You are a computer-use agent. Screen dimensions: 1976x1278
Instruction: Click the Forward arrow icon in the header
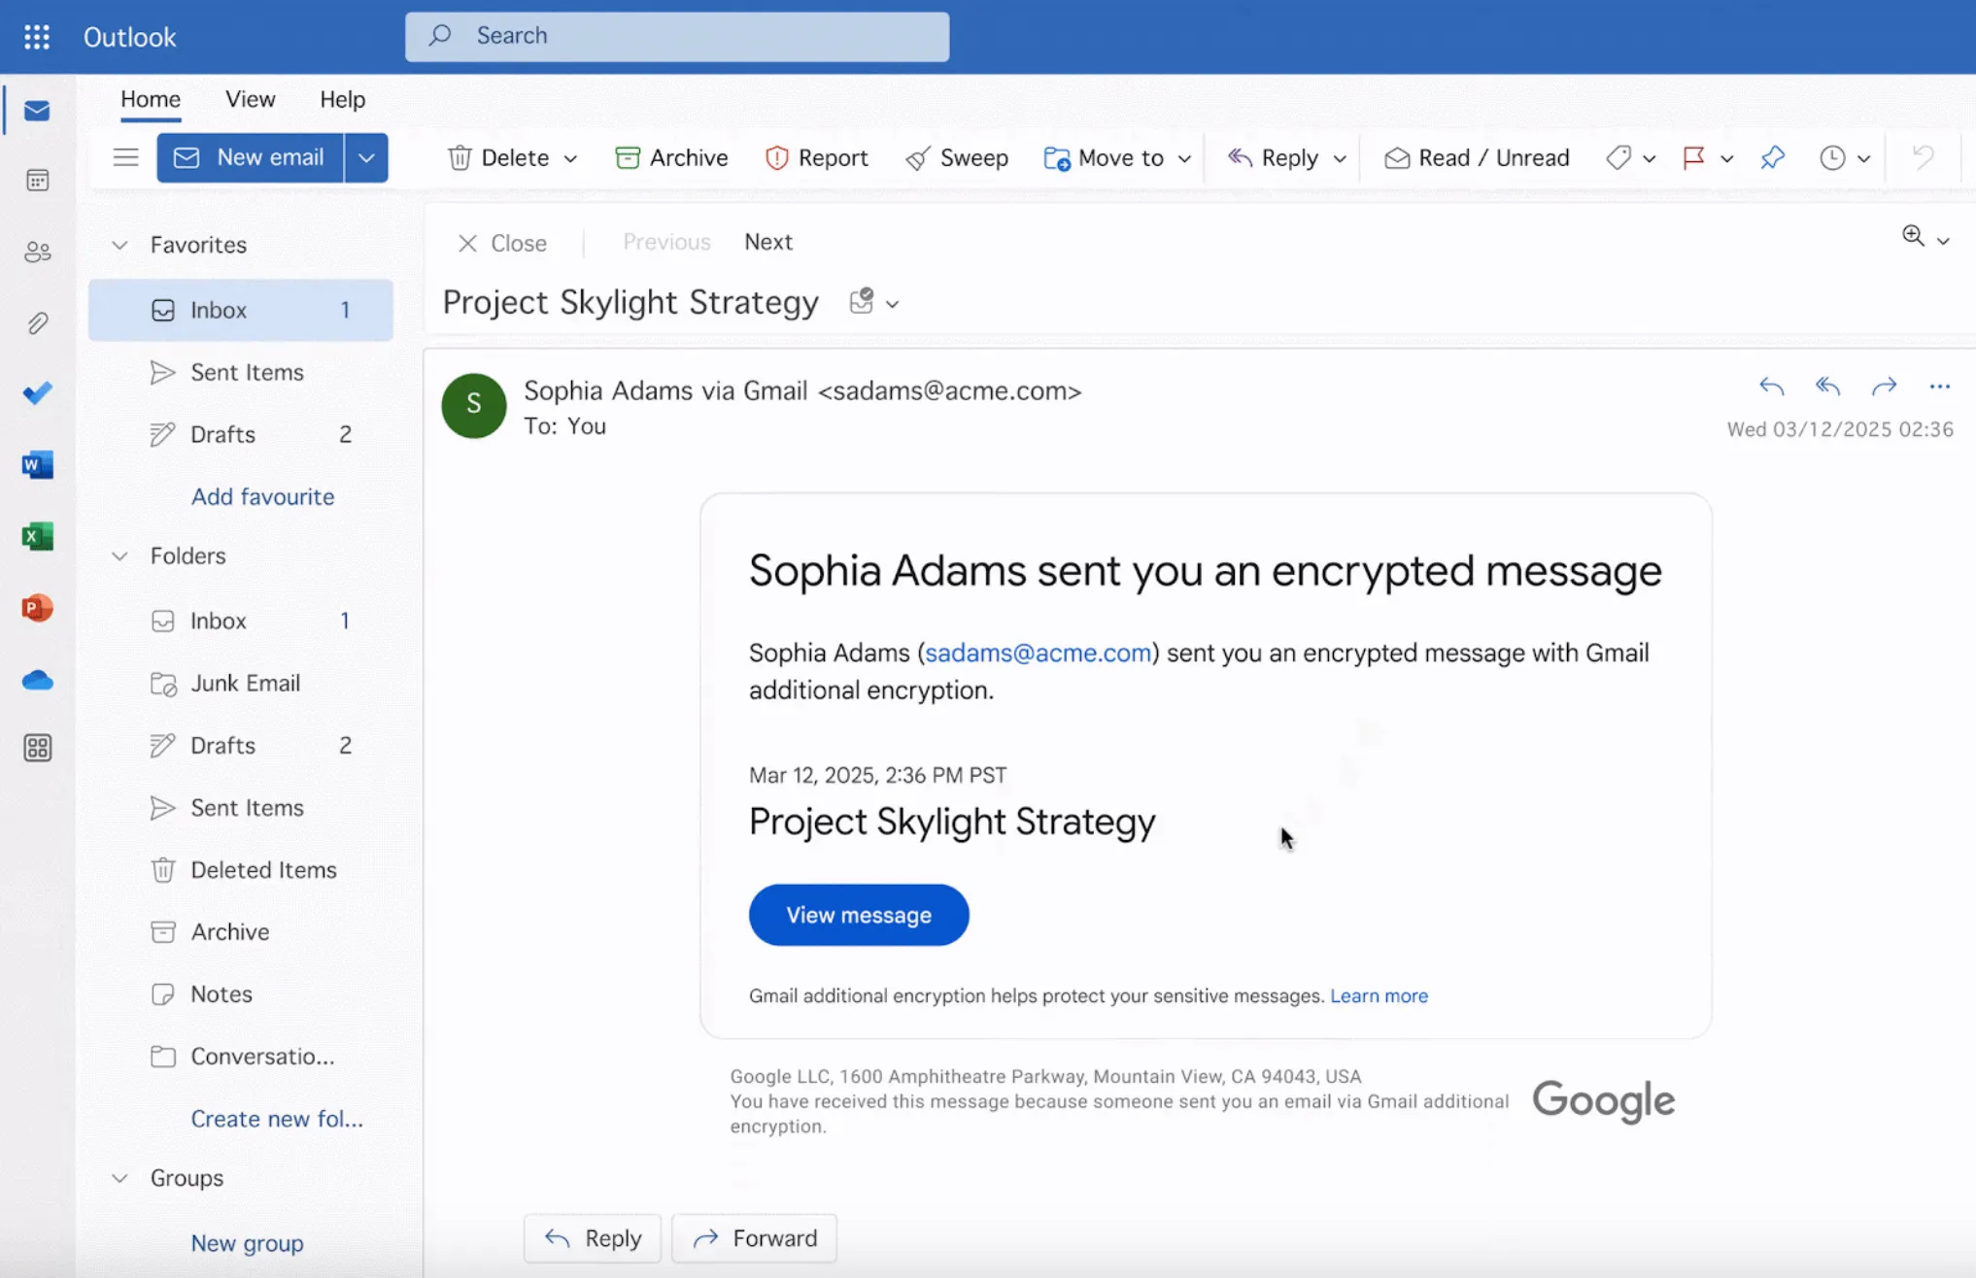(x=1884, y=387)
